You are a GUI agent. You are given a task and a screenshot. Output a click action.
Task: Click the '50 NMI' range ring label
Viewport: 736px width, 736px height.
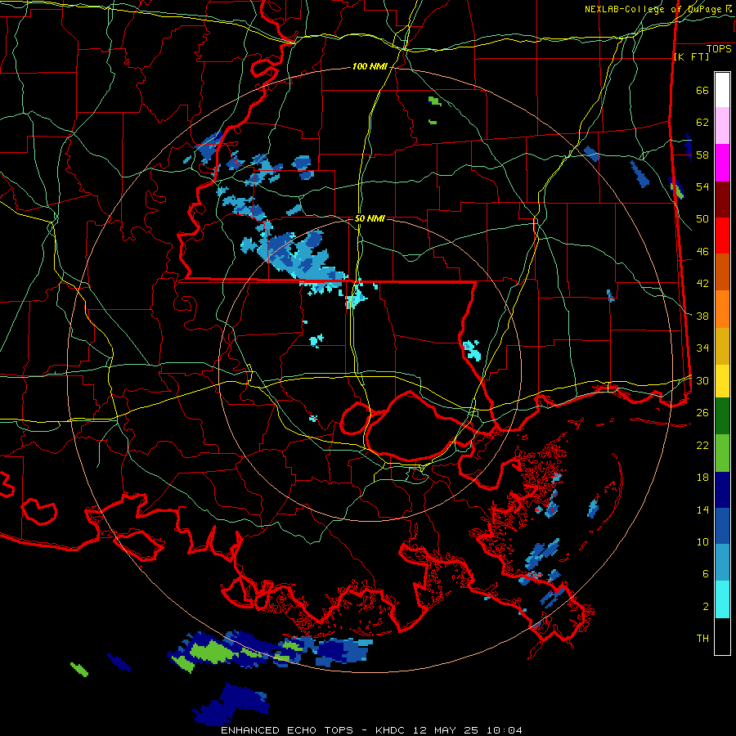[370, 218]
